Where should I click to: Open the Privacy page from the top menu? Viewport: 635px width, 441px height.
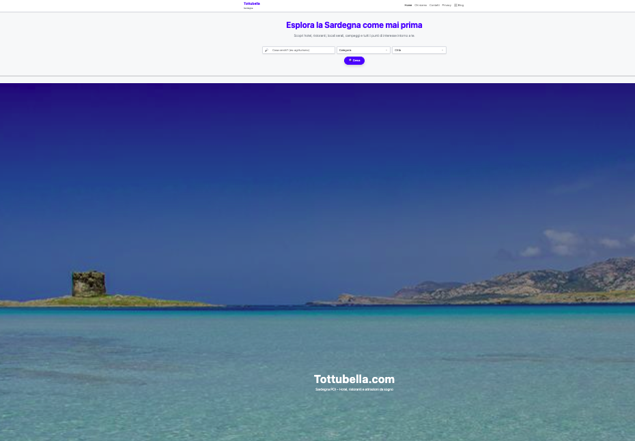click(x=447, y=5)
